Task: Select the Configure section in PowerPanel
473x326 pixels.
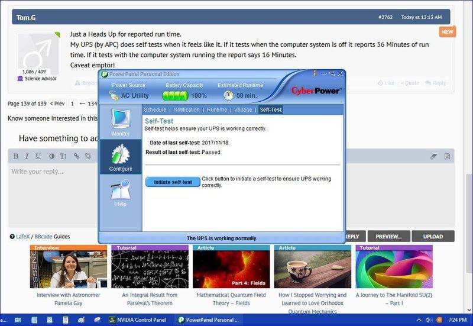Action: [121, 157]
